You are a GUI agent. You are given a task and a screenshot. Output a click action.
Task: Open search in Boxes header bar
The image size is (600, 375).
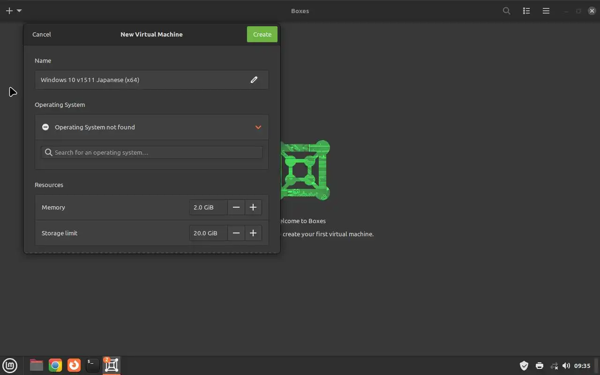[507, 11]
